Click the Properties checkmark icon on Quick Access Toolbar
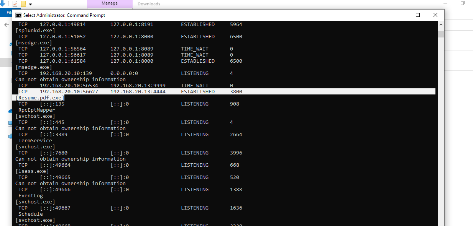This screenshot has width=473, height=226. 16,3
